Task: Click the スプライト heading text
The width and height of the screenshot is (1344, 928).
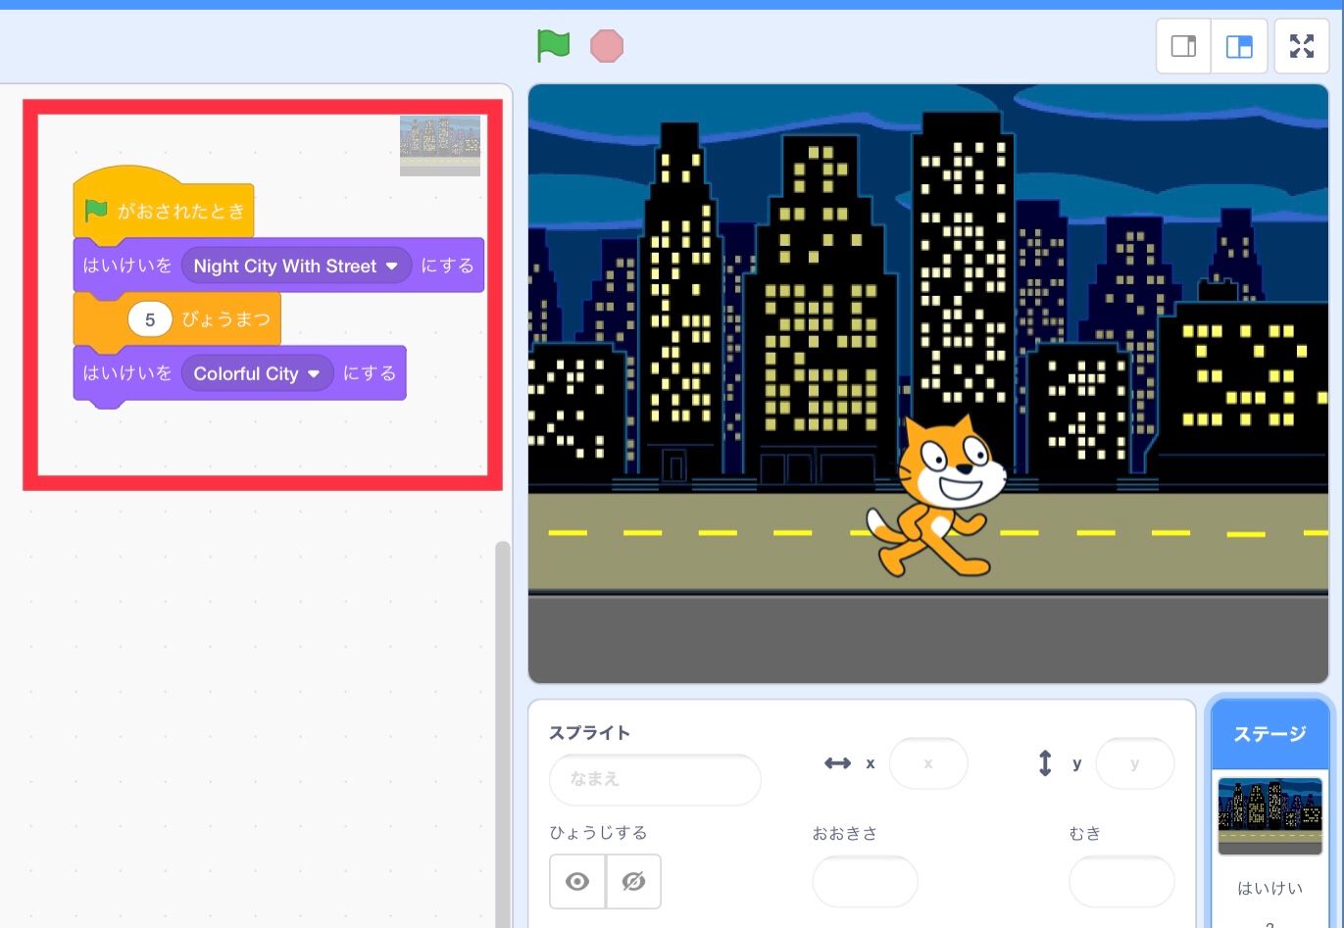Action: (x=589, y=733)
